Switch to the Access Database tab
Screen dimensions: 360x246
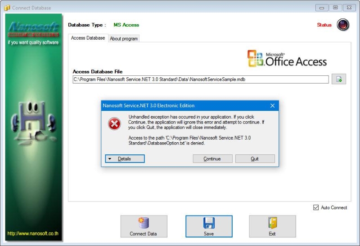[x=88, y=38]
